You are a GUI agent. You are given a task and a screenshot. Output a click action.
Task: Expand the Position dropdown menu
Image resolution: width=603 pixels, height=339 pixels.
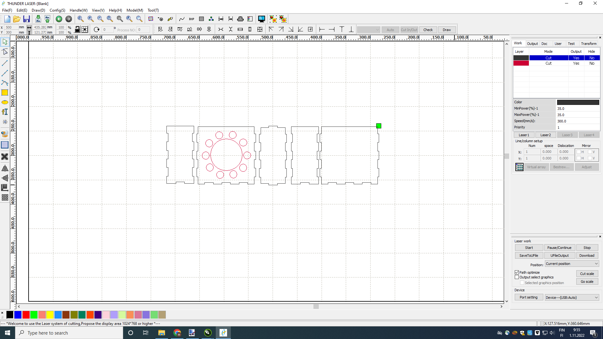click(595, 264)
